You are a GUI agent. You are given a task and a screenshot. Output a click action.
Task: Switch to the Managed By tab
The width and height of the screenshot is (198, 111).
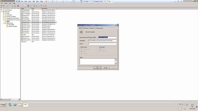coord(99,28)
